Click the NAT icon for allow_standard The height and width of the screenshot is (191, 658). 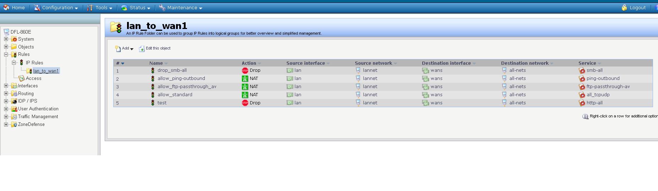245,95
